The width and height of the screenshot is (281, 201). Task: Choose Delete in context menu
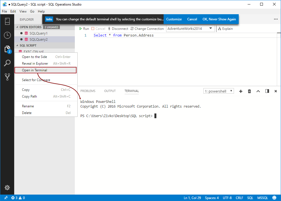point(46,113)
